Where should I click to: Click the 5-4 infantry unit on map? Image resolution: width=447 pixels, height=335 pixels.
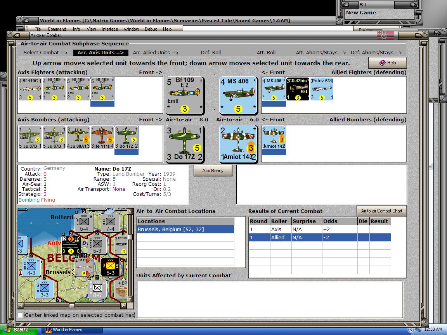click(x=84, y=222)
